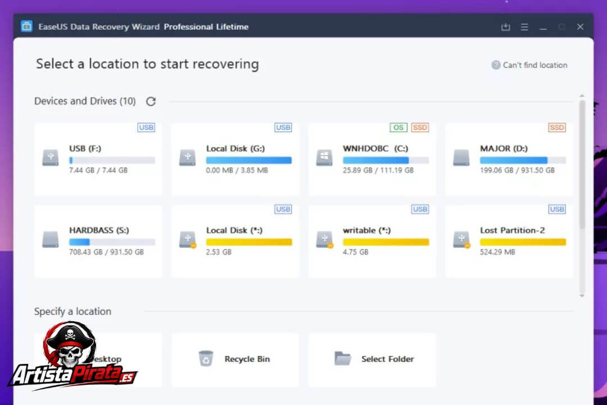This screenshot has width=607, height=405.
Task: Click the 524.29 MB size text
Action: point(497,252)
